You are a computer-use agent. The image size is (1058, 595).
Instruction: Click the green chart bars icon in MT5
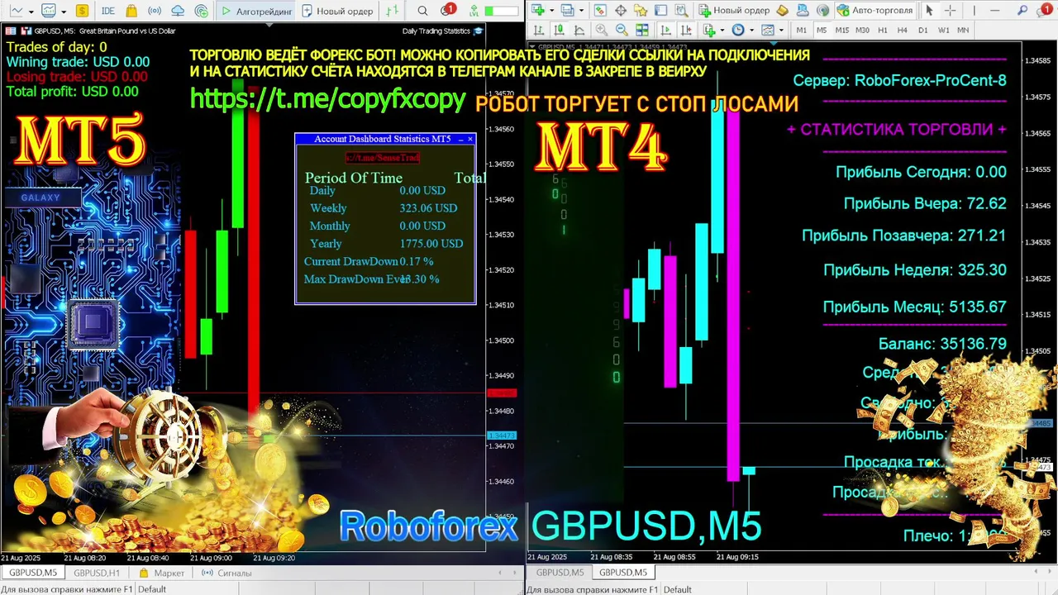(393, 11)
